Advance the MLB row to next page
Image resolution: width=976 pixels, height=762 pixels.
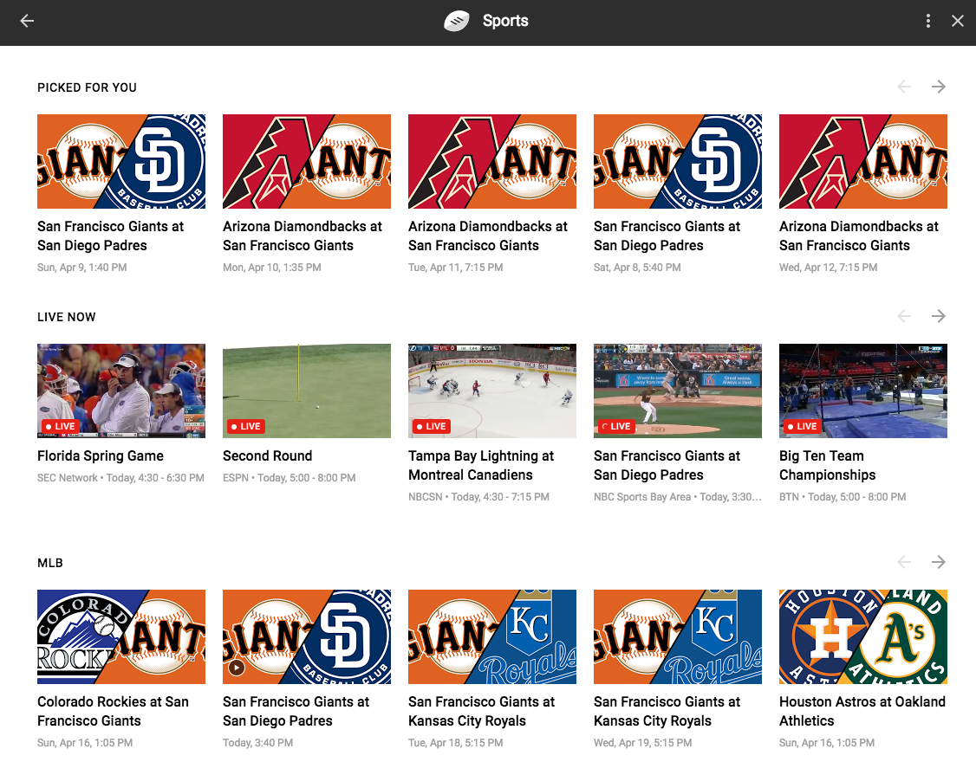tap(939, 562)
